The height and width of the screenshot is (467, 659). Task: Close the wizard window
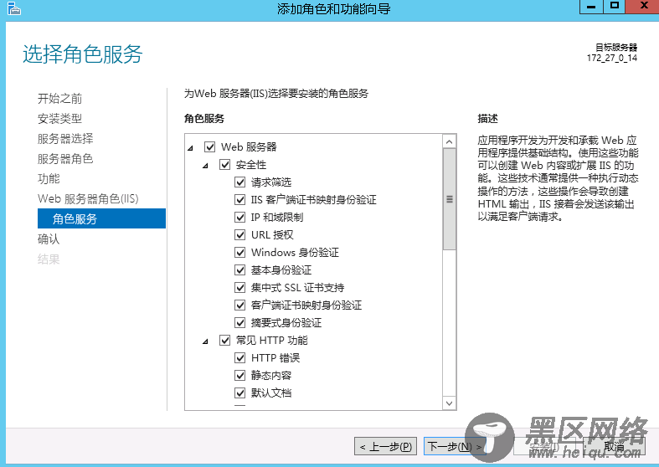pos(642,7)
